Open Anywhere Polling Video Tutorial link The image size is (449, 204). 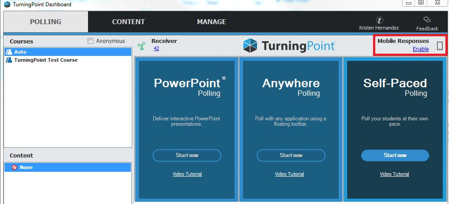(290, 174)
